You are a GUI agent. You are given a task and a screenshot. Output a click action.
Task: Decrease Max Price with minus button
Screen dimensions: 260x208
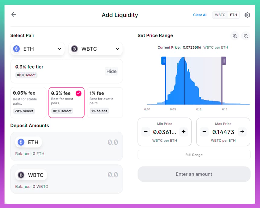click(x=204, y=132)
